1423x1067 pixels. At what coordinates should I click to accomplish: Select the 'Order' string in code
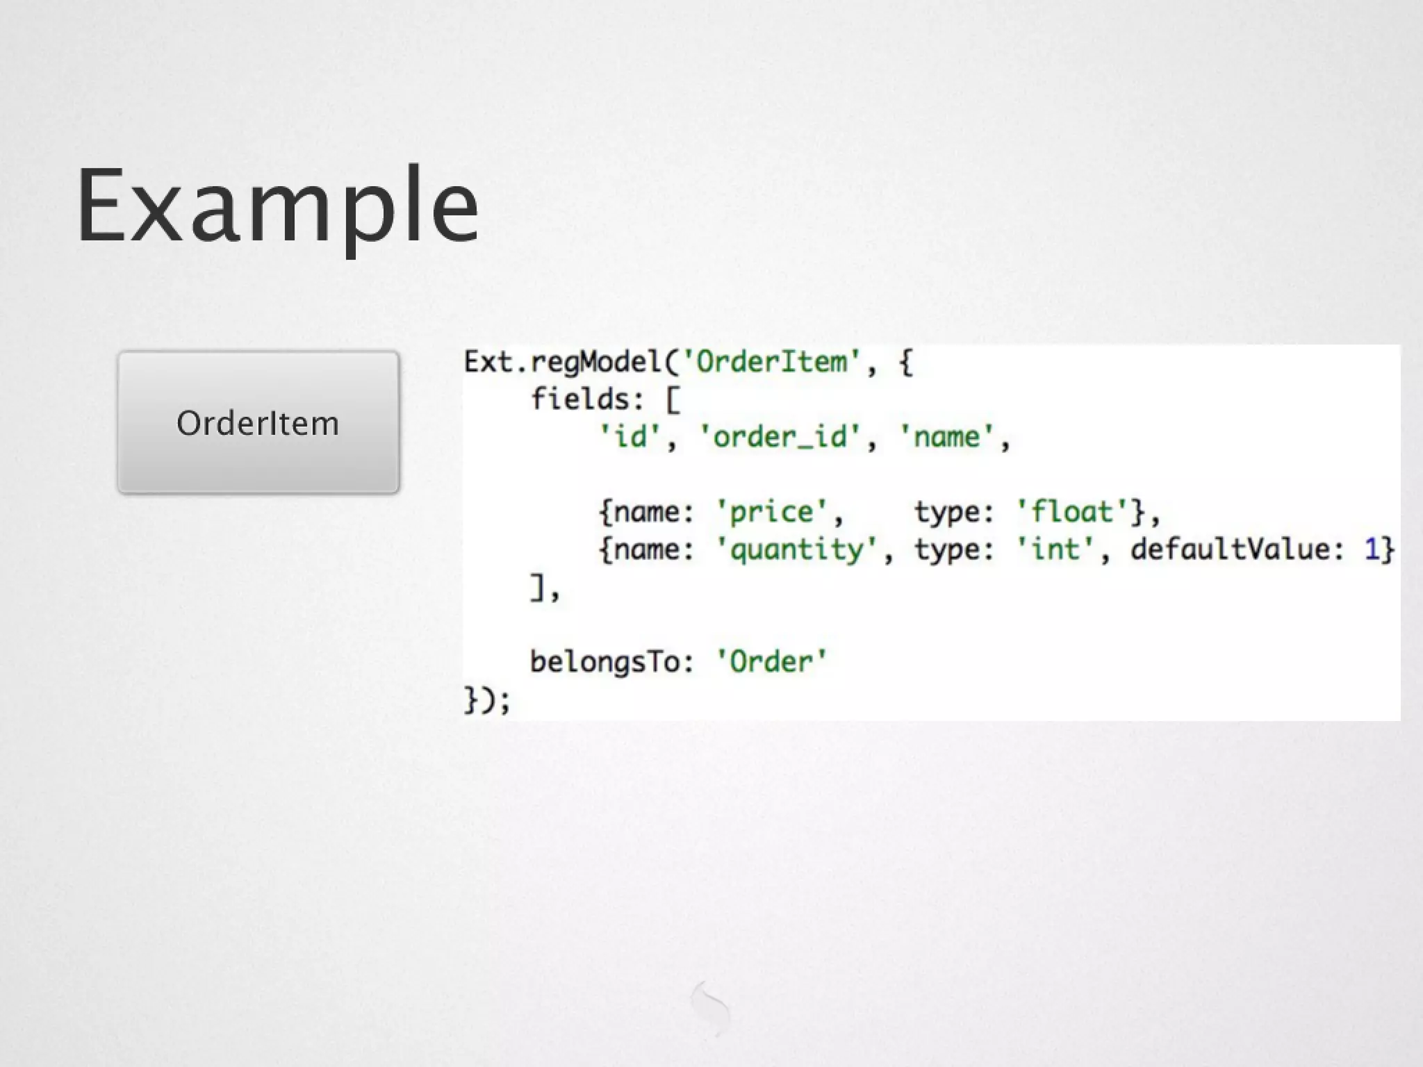pos(771,661)
